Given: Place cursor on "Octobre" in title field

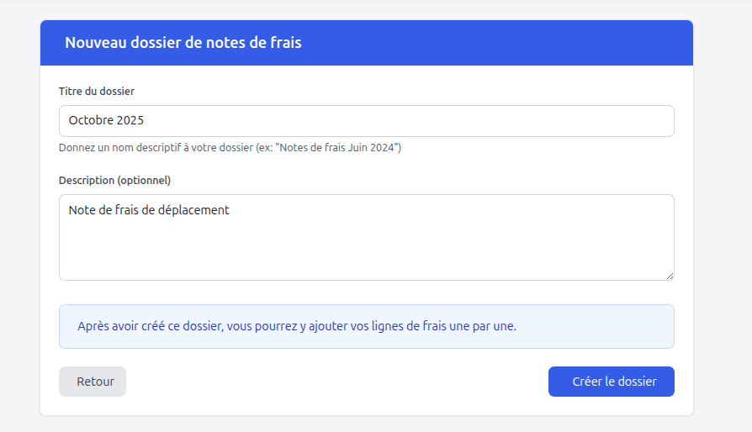Looking at the screenshot, I should point(92,121).
